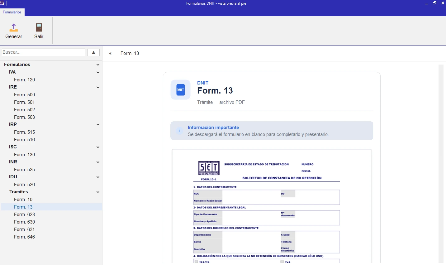Viewport: 446px width, 265px height.
Task: Select Form. 516 in the tree
Action: pyautogui.click(x=25, y=140)
